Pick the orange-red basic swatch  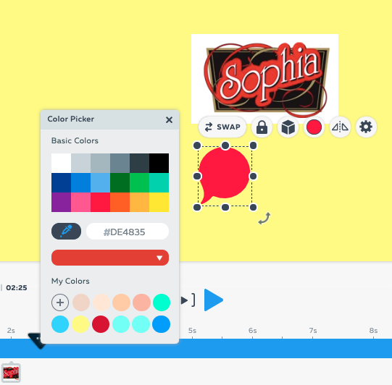coord(120,202)
